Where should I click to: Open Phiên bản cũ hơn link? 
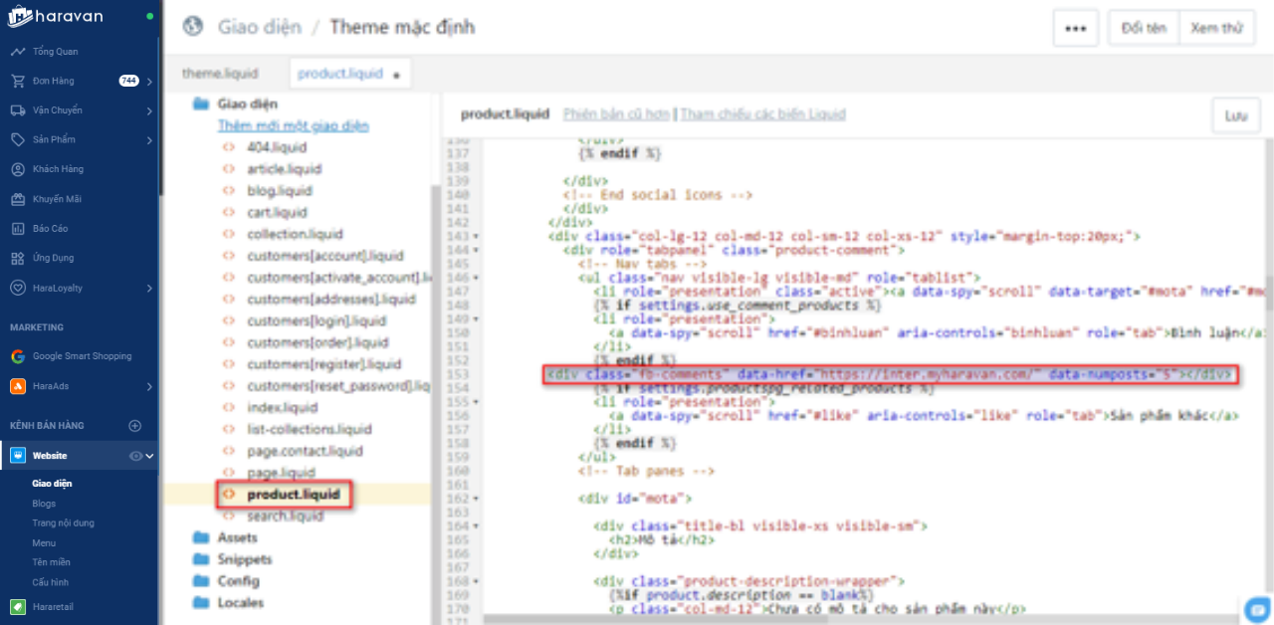coord(617,114)
